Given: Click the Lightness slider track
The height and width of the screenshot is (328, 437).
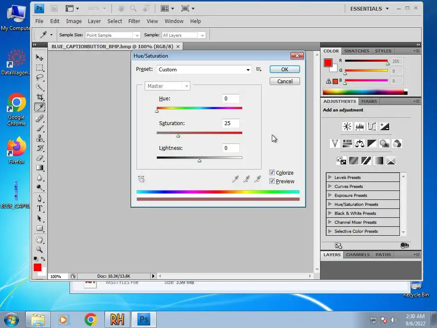Looking at the screenshot, I should click(199, 158).
